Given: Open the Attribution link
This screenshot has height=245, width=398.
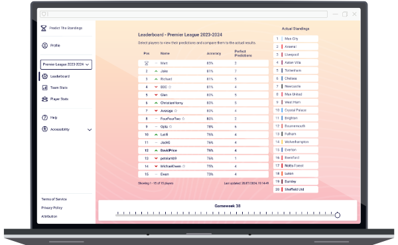Looking at the screenshot, I should click(49, 216).
